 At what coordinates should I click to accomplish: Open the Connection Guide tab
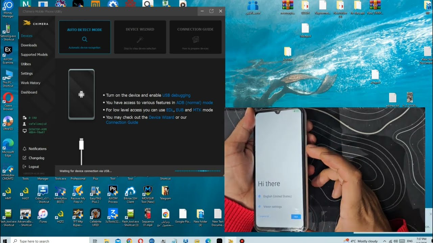pyautogui.click(x=196, y=37)
